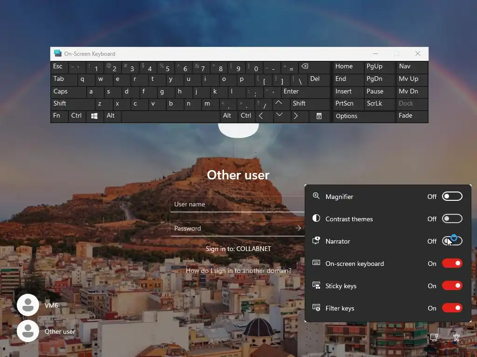Submit password with the arrow button

[x=298, y=228]
